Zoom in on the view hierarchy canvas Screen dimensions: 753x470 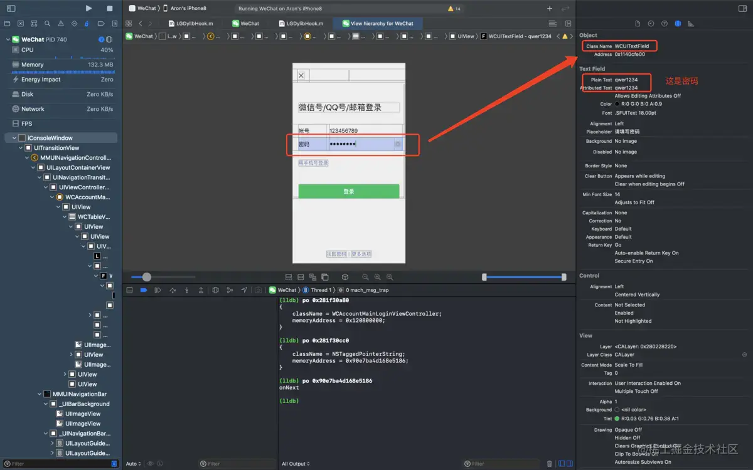pos(389,277)
